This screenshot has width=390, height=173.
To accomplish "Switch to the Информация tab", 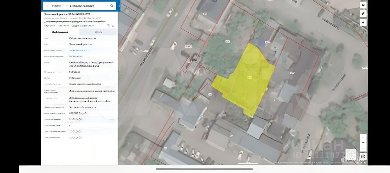I will pos(60,32).
